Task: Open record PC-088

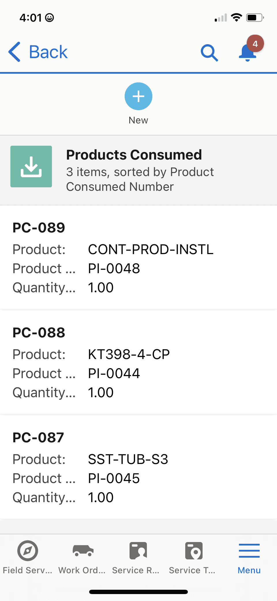Action: (x=138, y=362)
